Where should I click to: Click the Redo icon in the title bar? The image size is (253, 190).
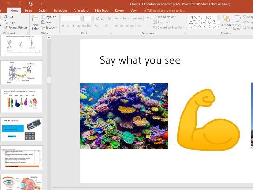(20, 3)
